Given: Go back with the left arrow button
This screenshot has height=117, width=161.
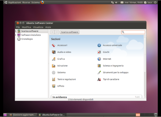Looking at the screenshot, I should pos(53,32).
